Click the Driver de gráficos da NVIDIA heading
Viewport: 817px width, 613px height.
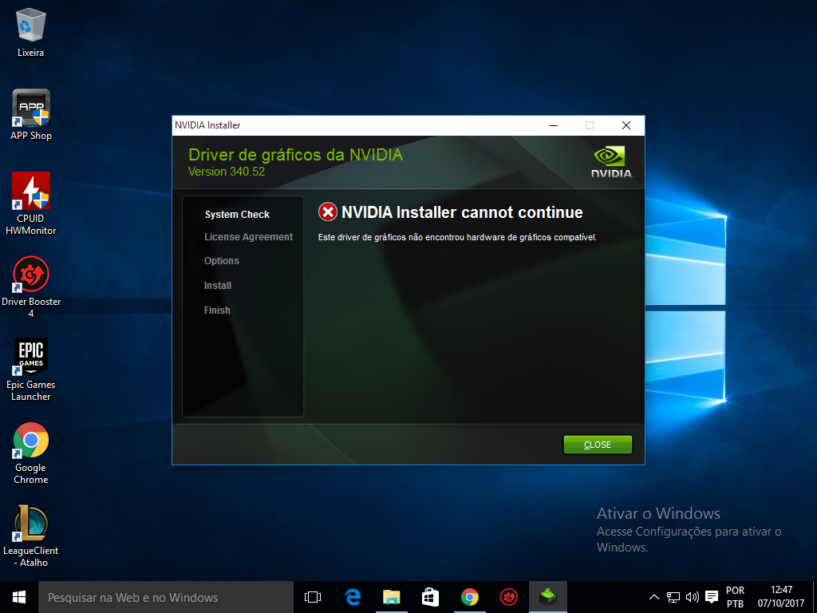click(295, 155)
